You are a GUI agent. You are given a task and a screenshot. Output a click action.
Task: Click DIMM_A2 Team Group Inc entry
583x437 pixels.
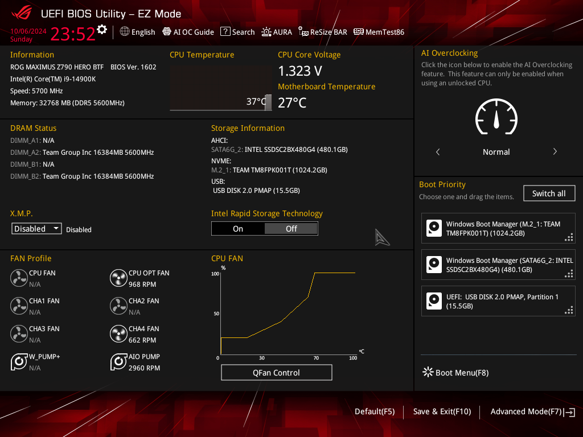pyautogui.click(x=82, y=152)
